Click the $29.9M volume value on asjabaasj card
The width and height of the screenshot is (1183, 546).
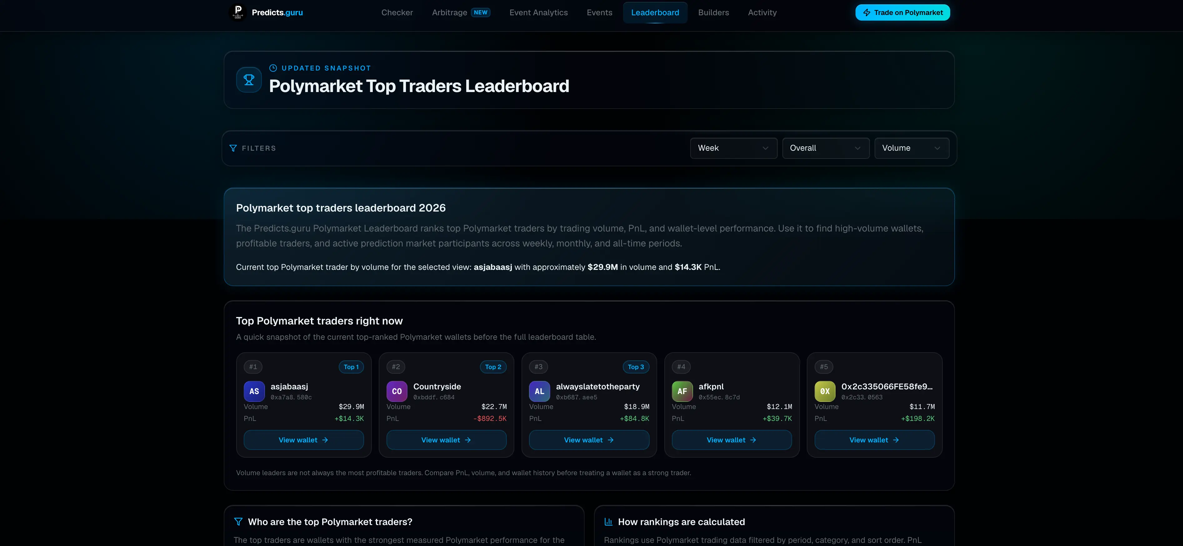pos(351,407)
